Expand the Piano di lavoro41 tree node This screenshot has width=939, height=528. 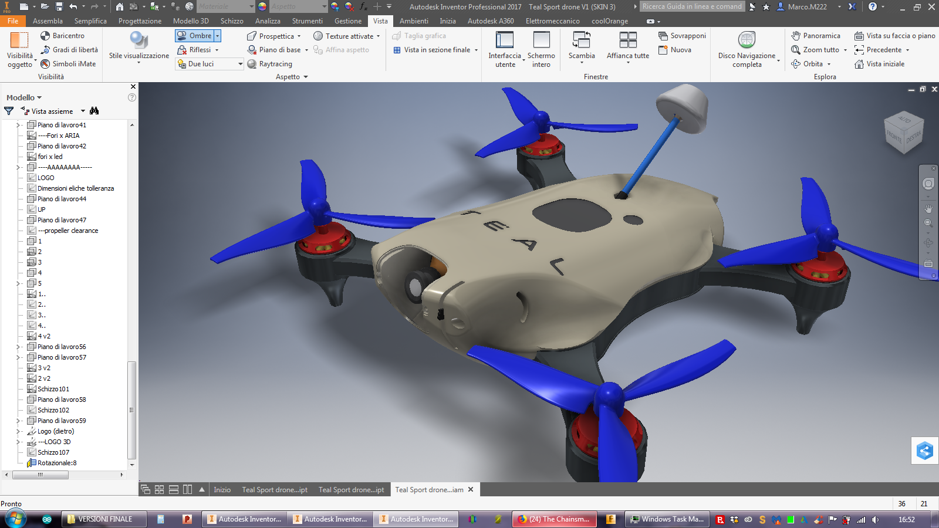[18, 125]
